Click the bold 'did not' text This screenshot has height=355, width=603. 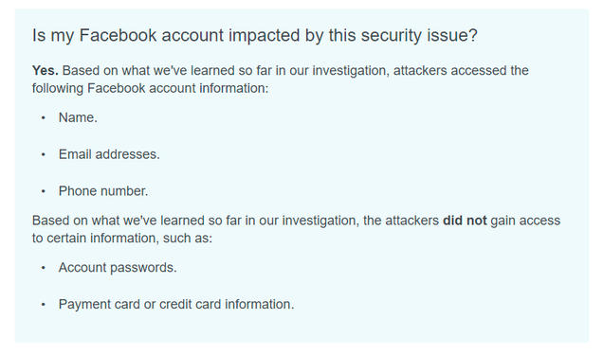point(465,221)
